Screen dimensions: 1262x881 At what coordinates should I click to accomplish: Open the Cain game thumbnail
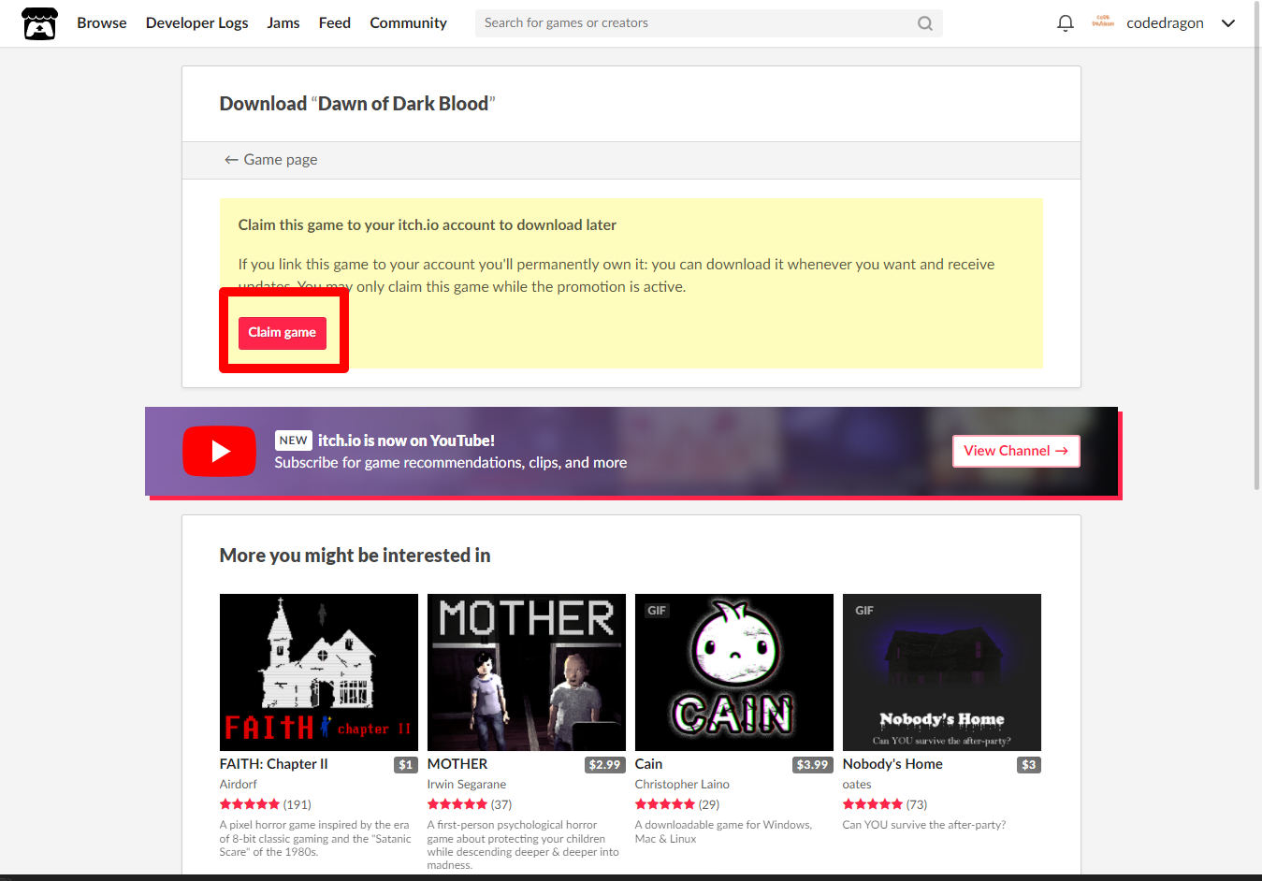click(x=733, y=672)
